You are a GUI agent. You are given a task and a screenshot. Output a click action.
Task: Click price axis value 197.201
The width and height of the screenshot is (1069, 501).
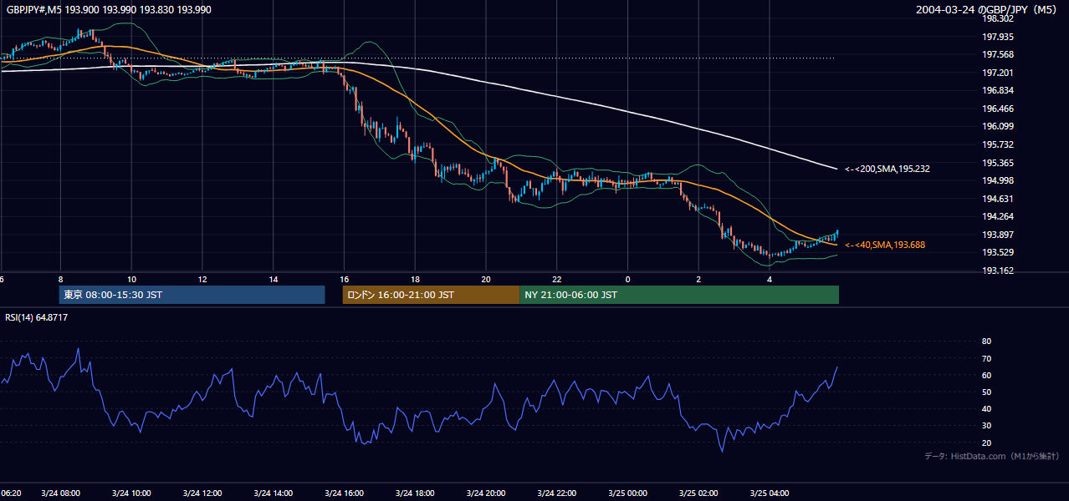tap(998, 73)
